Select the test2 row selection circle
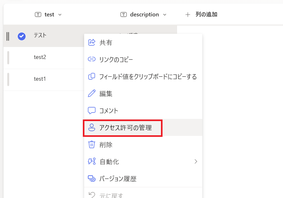The image size is (283, 198). click(21, 57)
